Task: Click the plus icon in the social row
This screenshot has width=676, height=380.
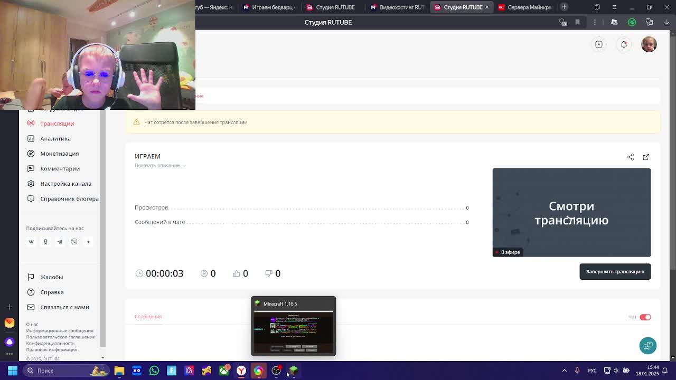Action: tap(88, 242)
